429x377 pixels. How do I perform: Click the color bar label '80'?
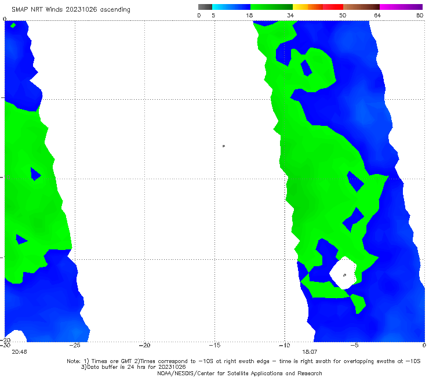pos(420,16)
